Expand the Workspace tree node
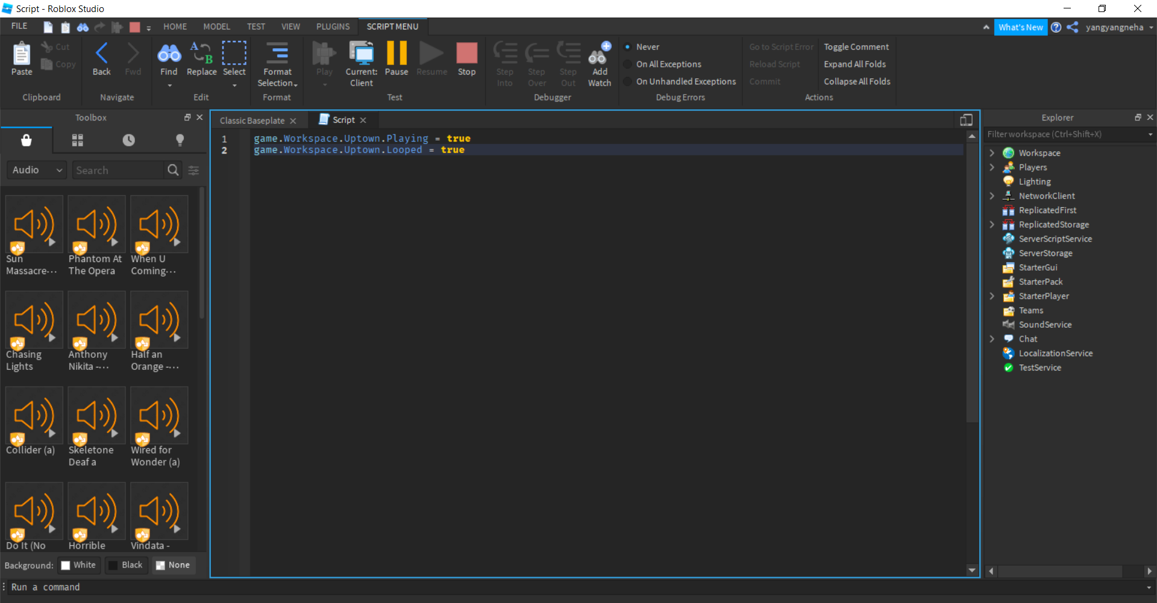 click(992, 153)
